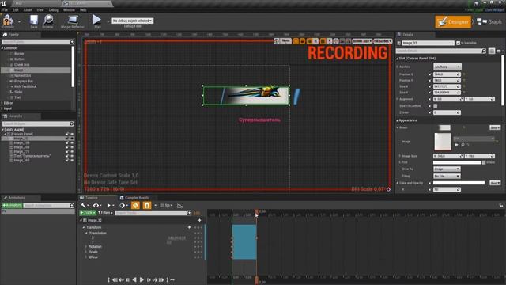Toggle visibility of Image_32 in Hierarchy
This screenshot has height=285, width=506.
[x=72, y=139]
